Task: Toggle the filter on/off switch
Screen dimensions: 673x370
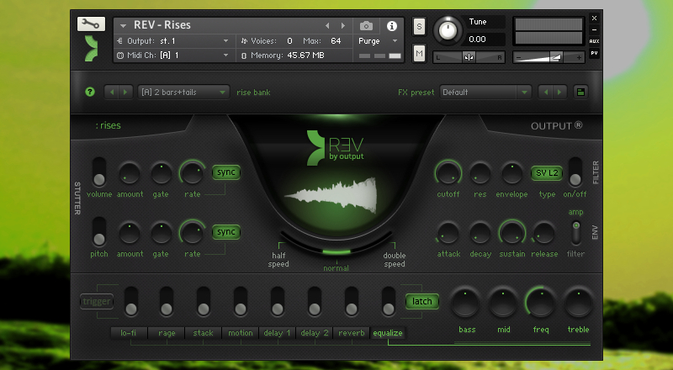Action: [575, 172]
